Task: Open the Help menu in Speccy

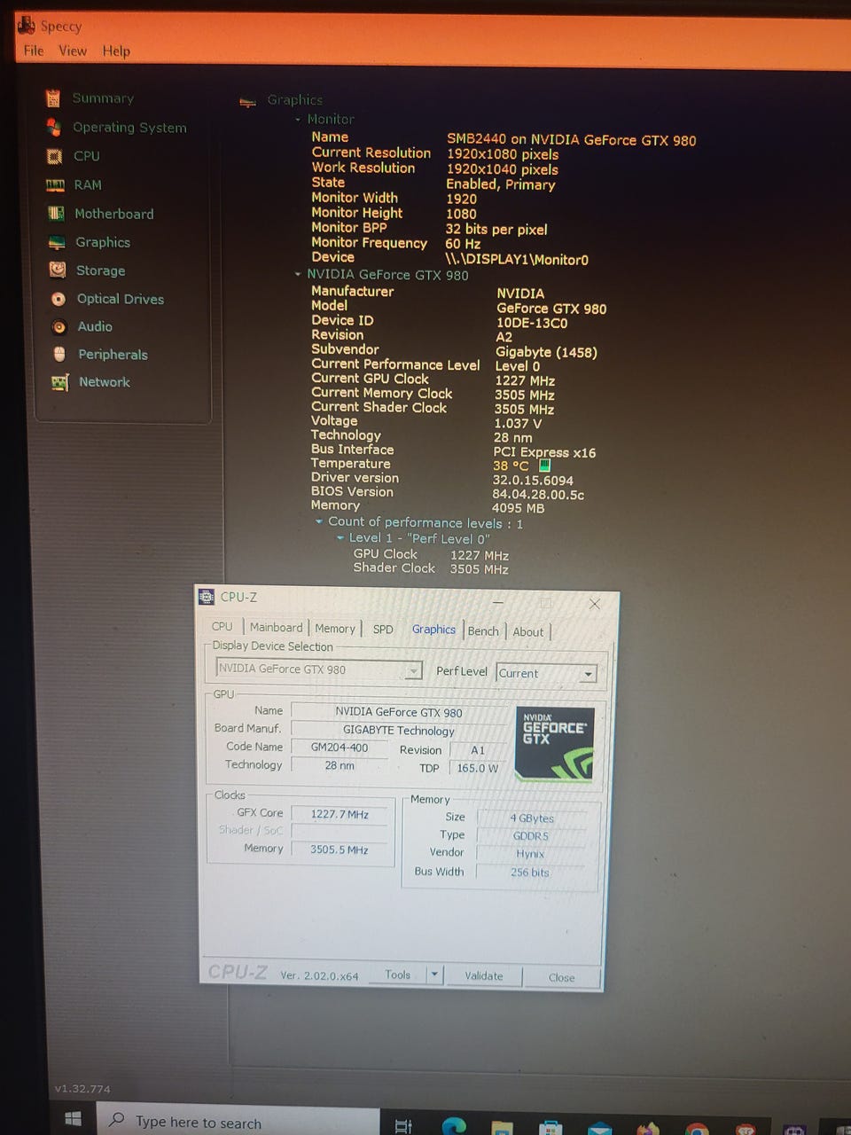Action: 116,51
